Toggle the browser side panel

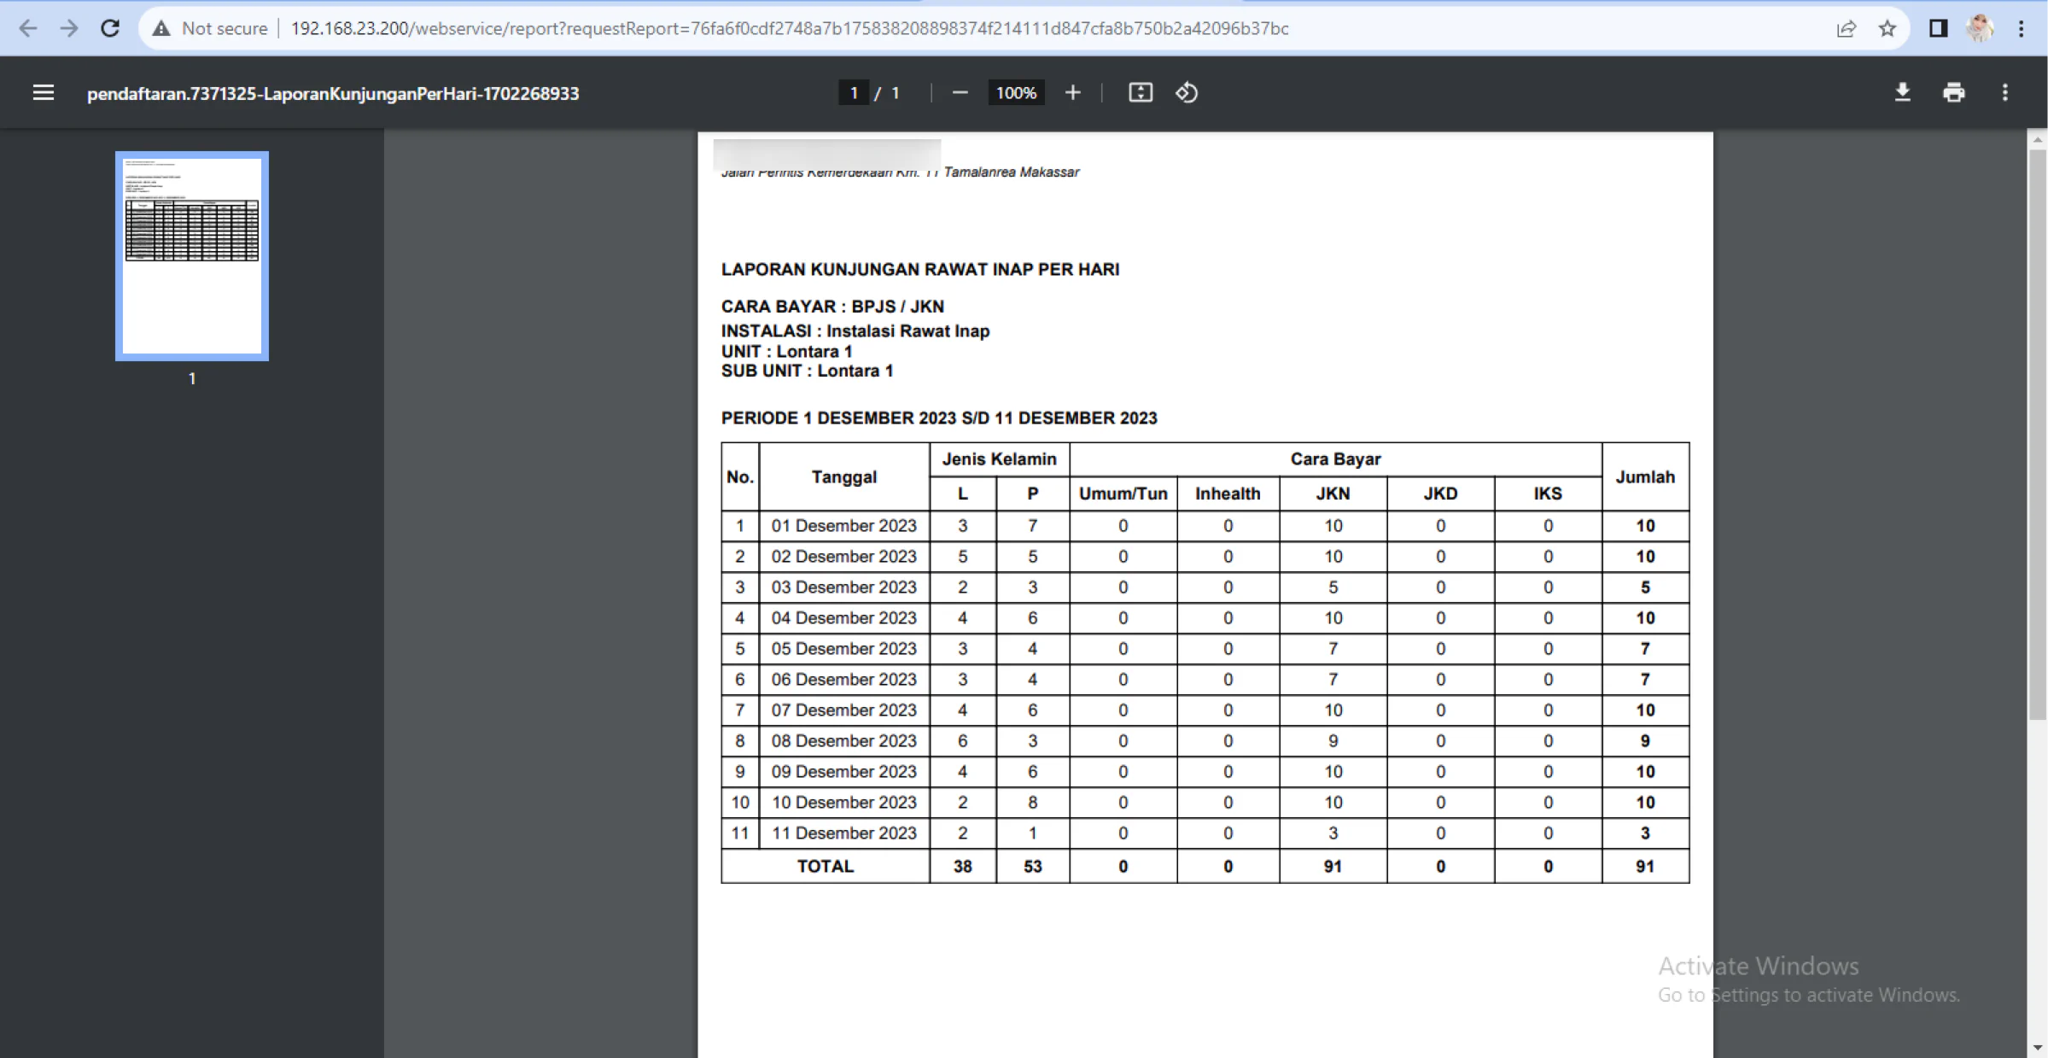click(x=1938, y=28)
